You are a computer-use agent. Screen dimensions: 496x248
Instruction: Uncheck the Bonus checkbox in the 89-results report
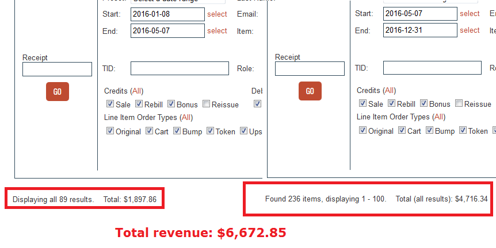pos(171,103)
